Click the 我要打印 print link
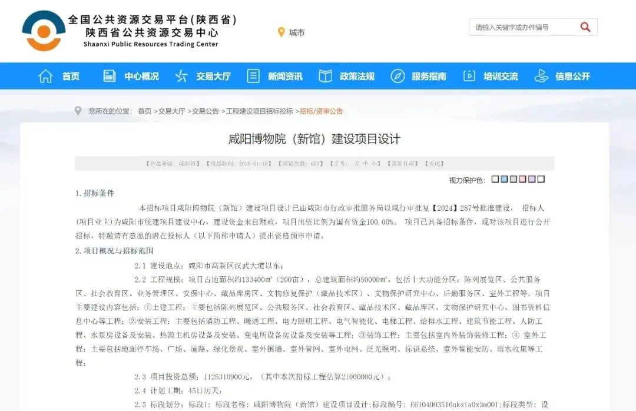Viewport: 636px width, 411px height. click(403, 164)
